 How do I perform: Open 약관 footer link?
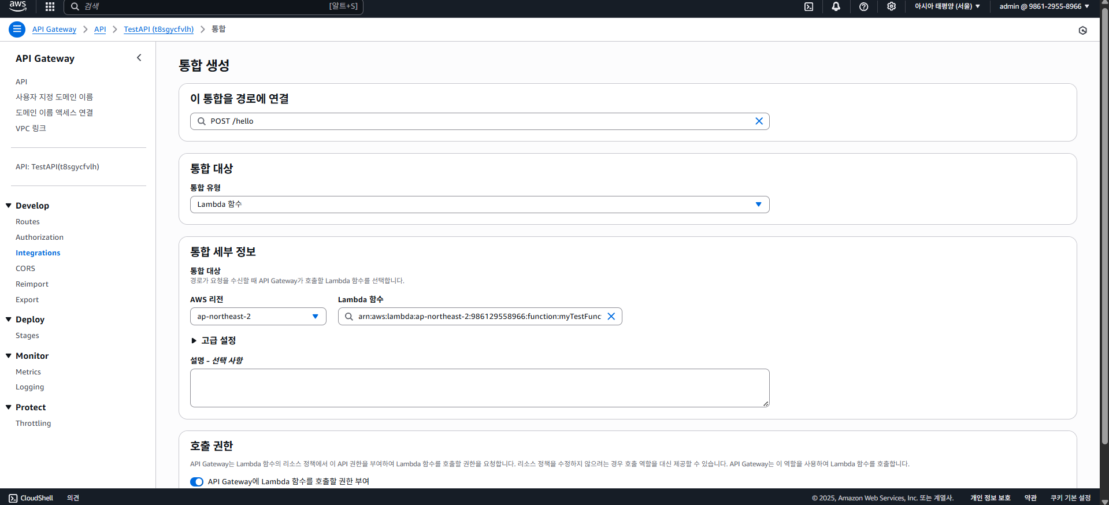[1030, 498]
